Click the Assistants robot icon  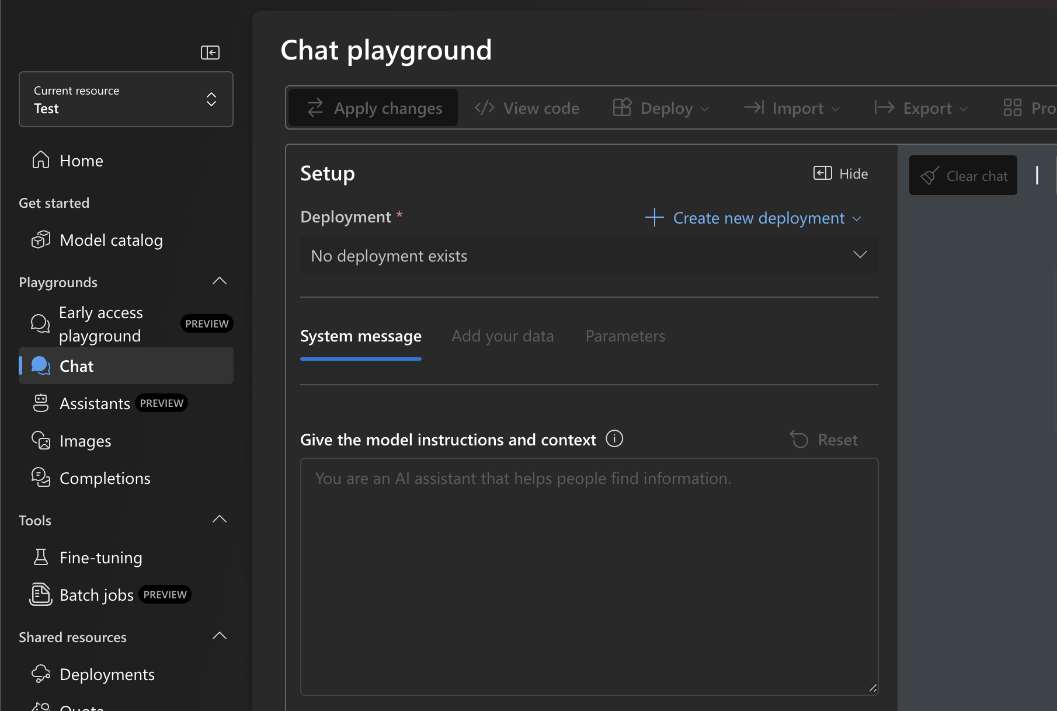pyautogui.click(x=41, y=403)
